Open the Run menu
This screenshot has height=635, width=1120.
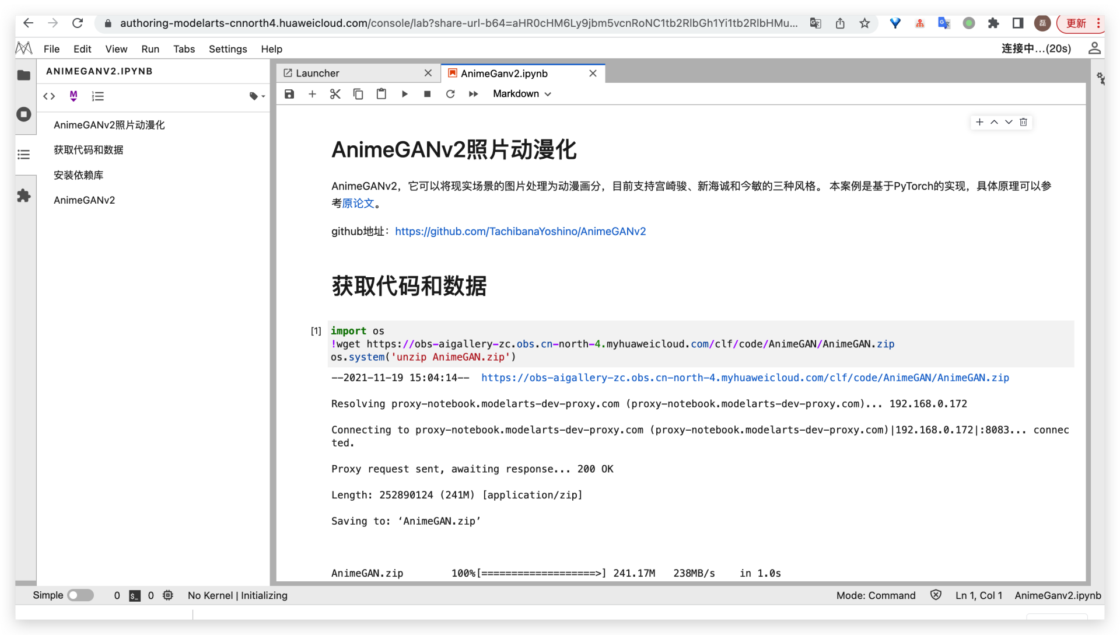coord(150,49)
